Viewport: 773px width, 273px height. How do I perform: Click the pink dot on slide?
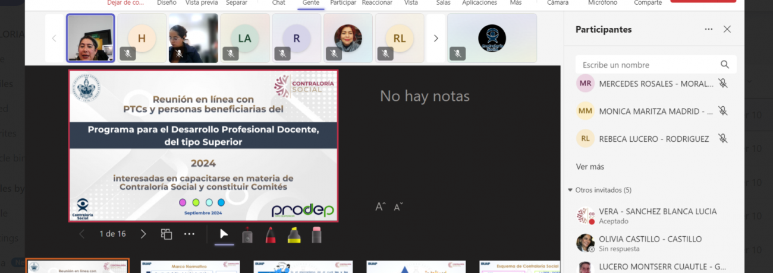point(183,202)
